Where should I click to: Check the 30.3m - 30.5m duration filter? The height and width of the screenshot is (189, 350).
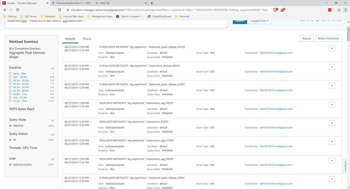coord(10,83)
